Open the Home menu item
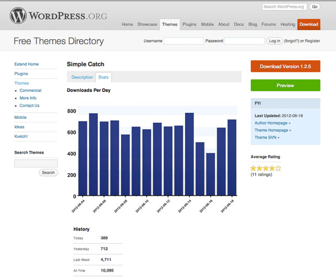The width and height of the screenshot is (336, 277). (x=127, y=24)
